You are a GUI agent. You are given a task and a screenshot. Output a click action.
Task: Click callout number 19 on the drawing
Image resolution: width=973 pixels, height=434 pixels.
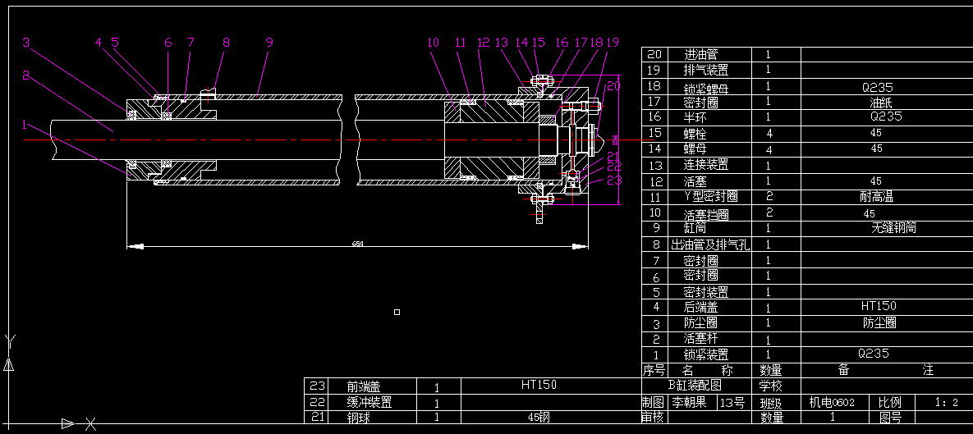[x=613, y=42]
